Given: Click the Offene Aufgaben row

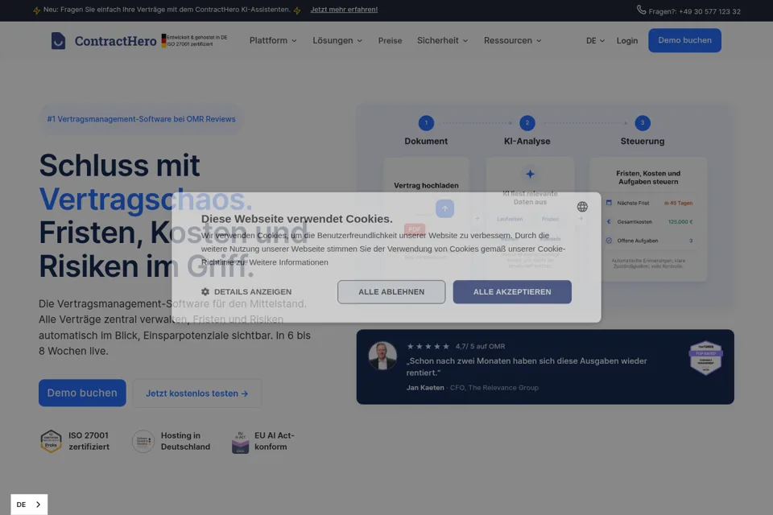Looking at the screenshot, I should click(649, 241).
